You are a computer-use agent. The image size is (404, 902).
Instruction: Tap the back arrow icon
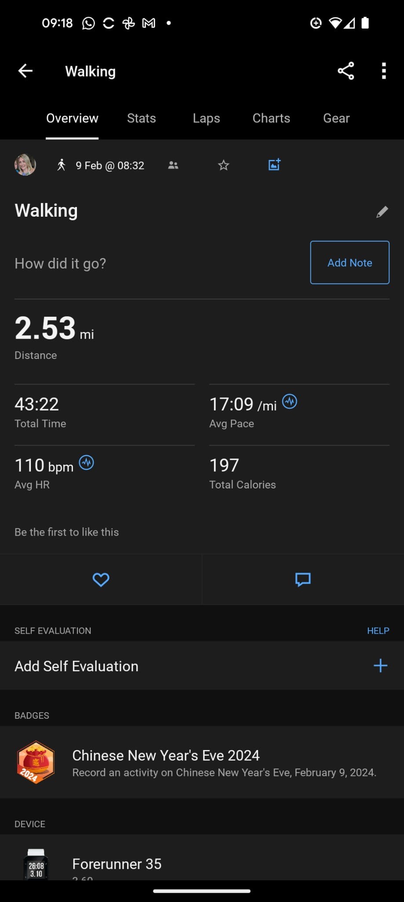(x=25, y=71)
